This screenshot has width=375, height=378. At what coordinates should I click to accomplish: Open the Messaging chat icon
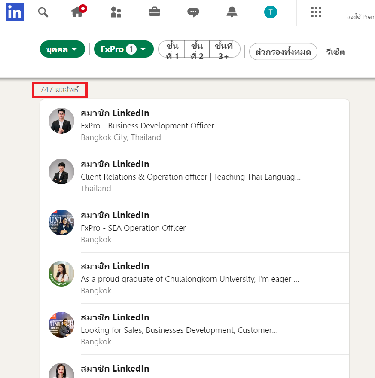pos(193,12)
